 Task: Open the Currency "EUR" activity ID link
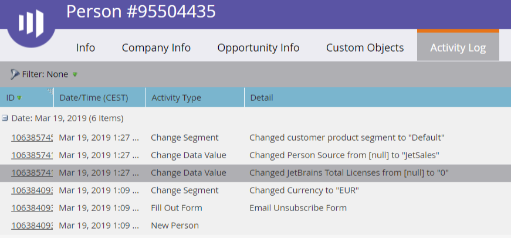[x=32, y=191]
